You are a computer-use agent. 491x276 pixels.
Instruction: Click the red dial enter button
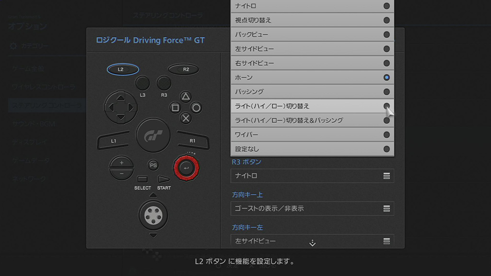(187, 168)
